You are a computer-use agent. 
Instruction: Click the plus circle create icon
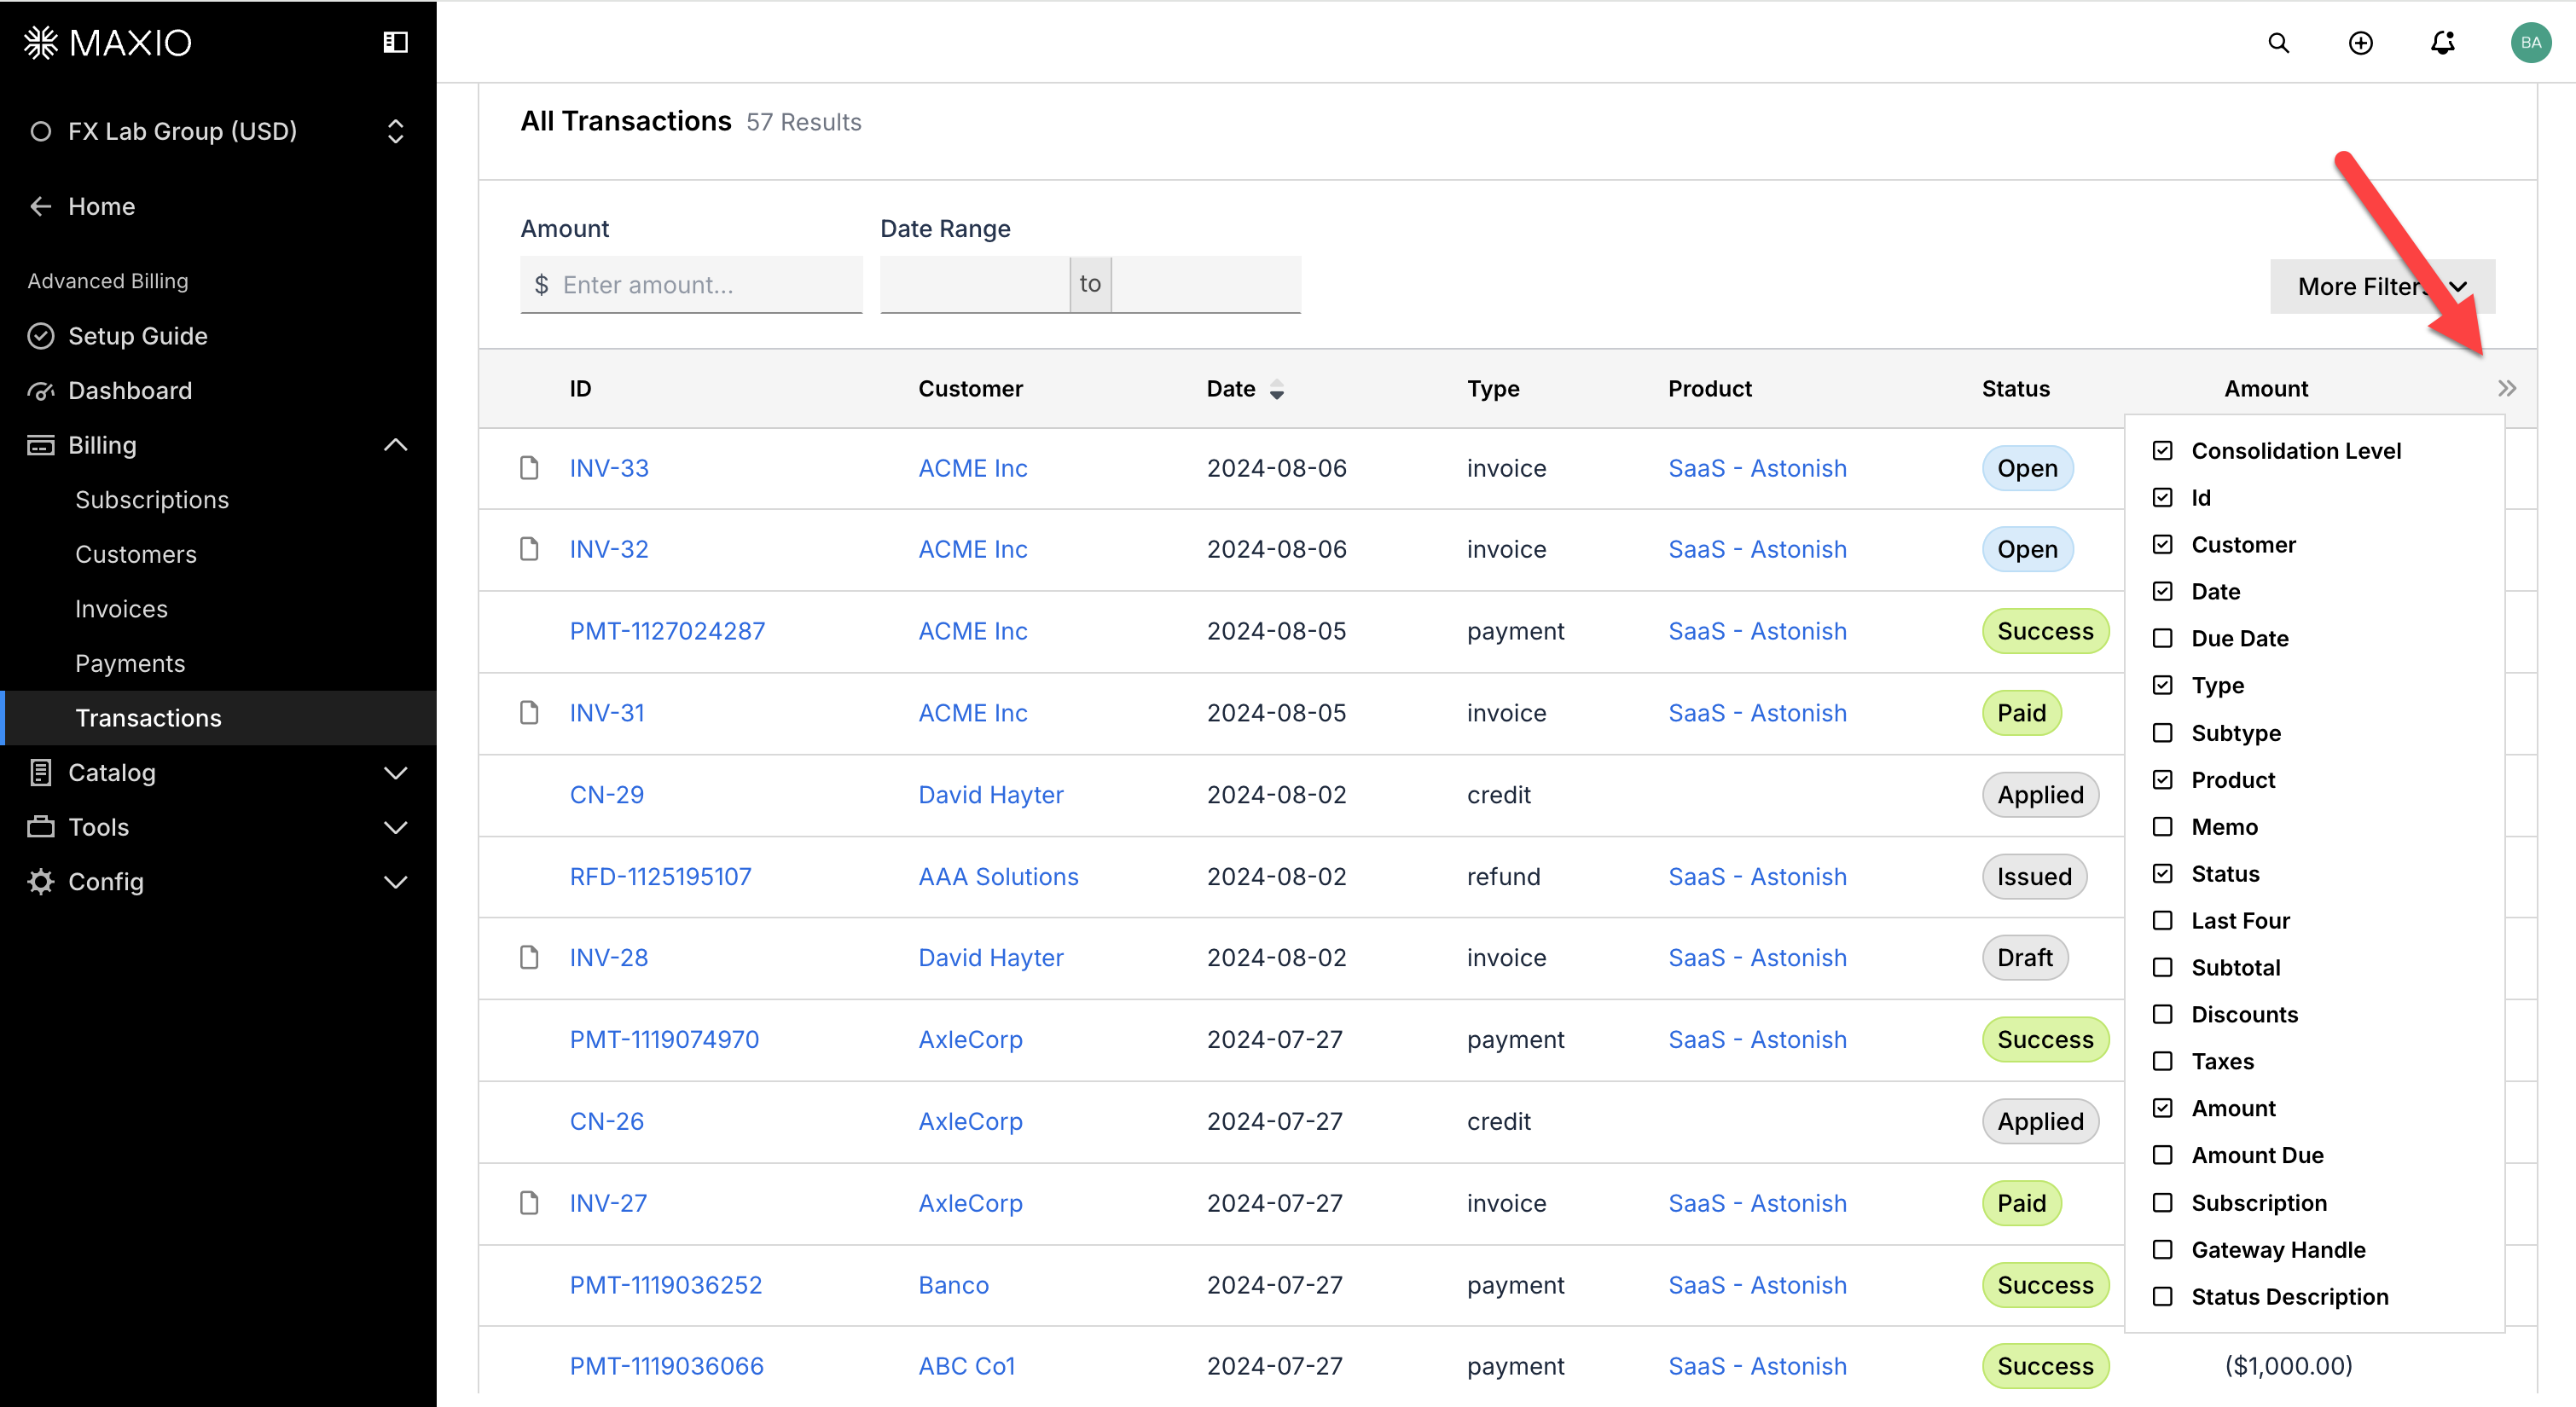2360,43
